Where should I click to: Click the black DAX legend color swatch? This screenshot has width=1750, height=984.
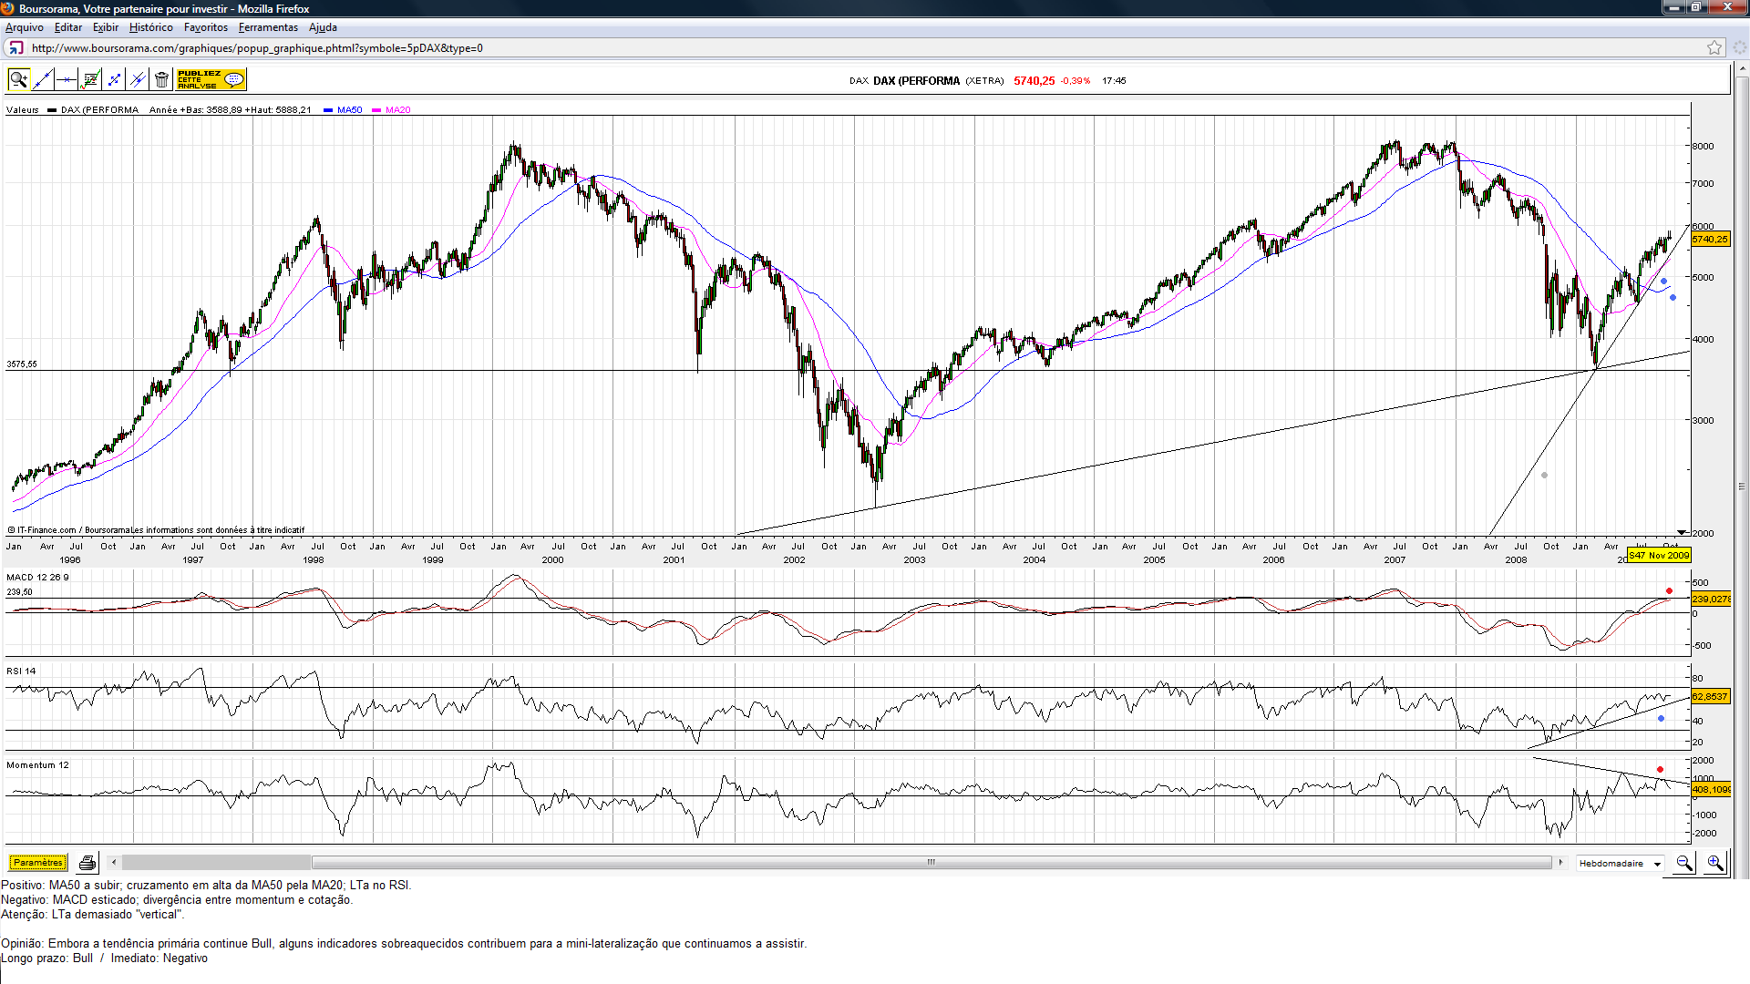(x=52, y=110)
